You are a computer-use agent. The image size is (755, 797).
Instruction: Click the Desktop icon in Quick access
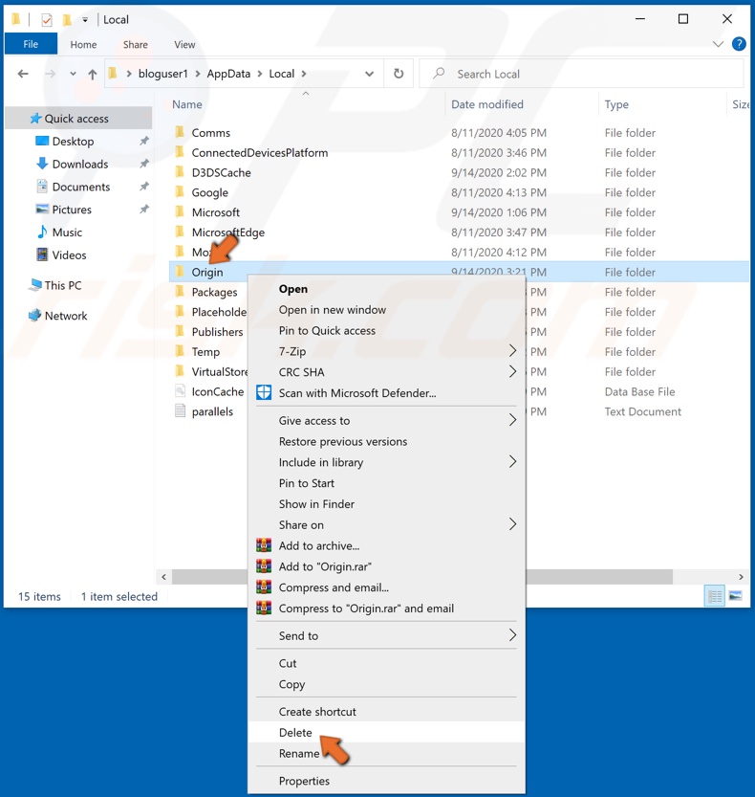tap(42, 141)
